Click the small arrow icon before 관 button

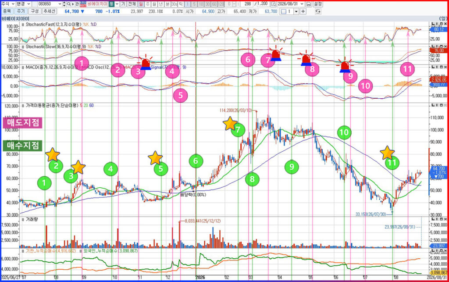pos(73,4)
